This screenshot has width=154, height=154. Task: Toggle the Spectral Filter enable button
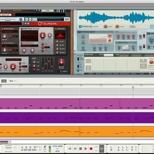(x=22, y=29)
